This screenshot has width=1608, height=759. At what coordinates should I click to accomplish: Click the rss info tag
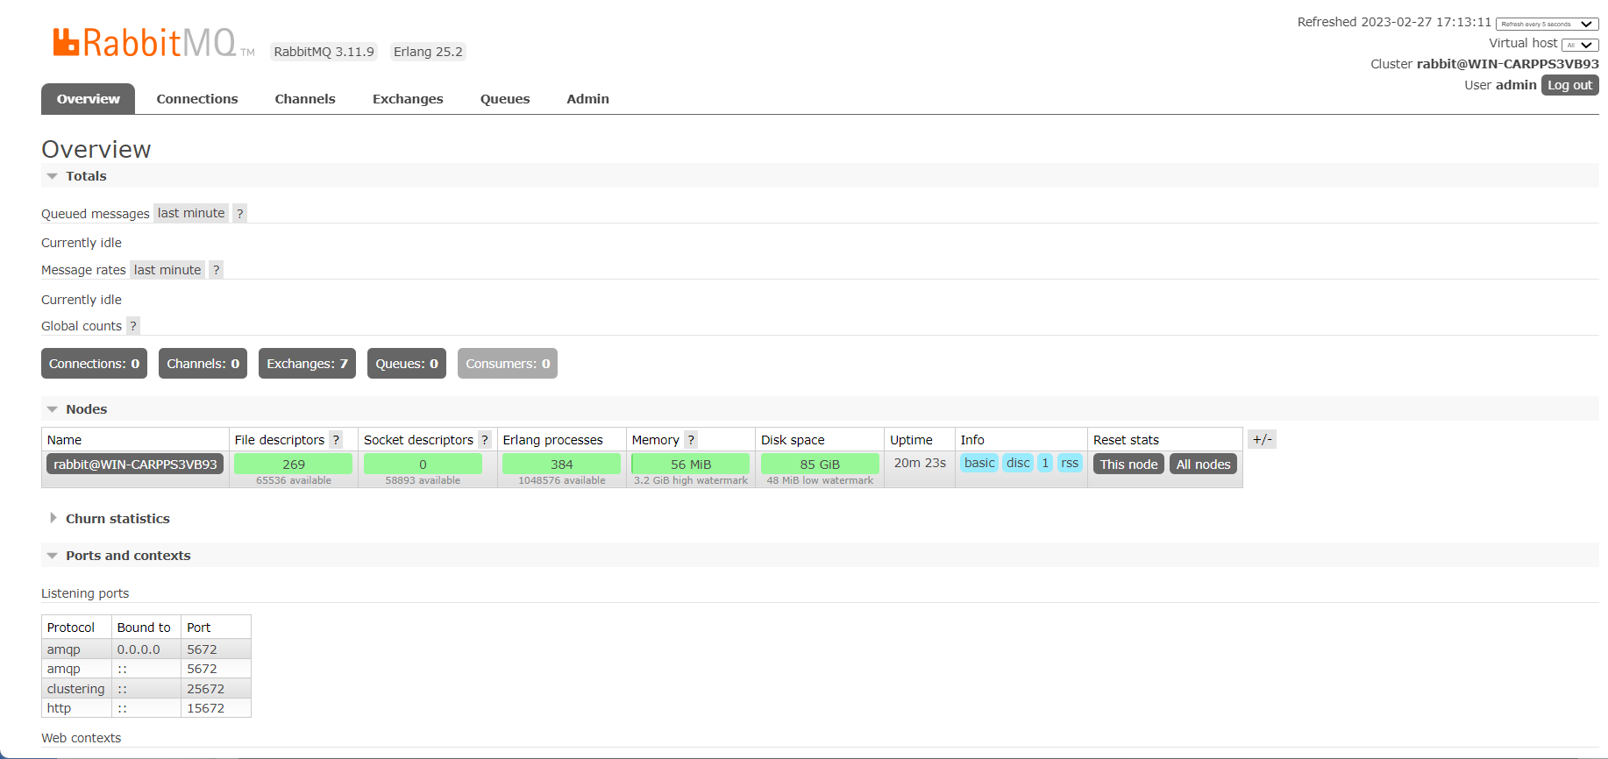[1070, 463]
